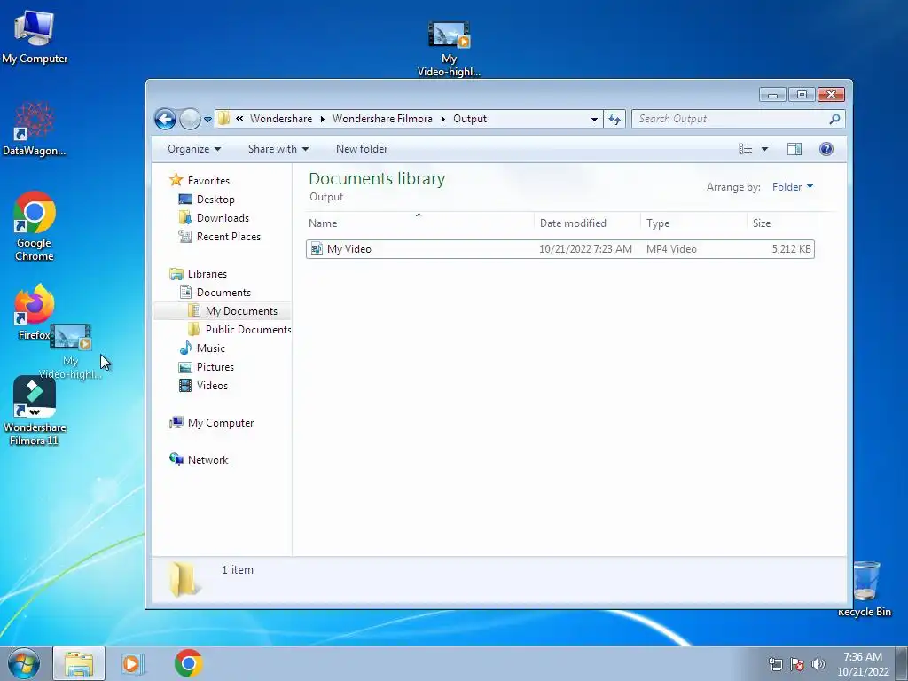Sort by Type column header
The width and height of the screenshot is (908, 681).
(x=693, y=223)
